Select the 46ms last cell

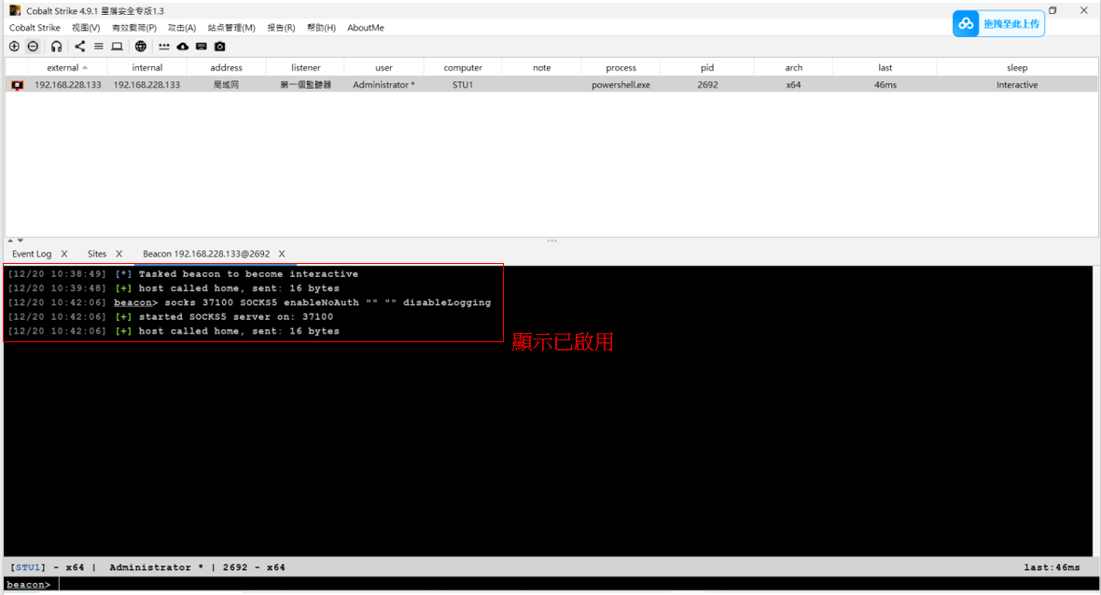tap(885, 85)
